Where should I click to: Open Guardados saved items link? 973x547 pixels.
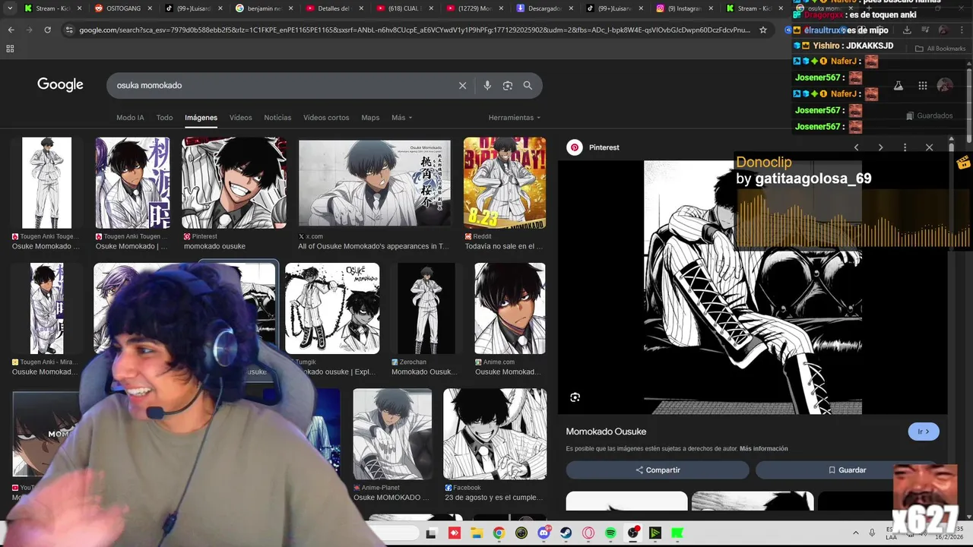(x=929, y=116)
